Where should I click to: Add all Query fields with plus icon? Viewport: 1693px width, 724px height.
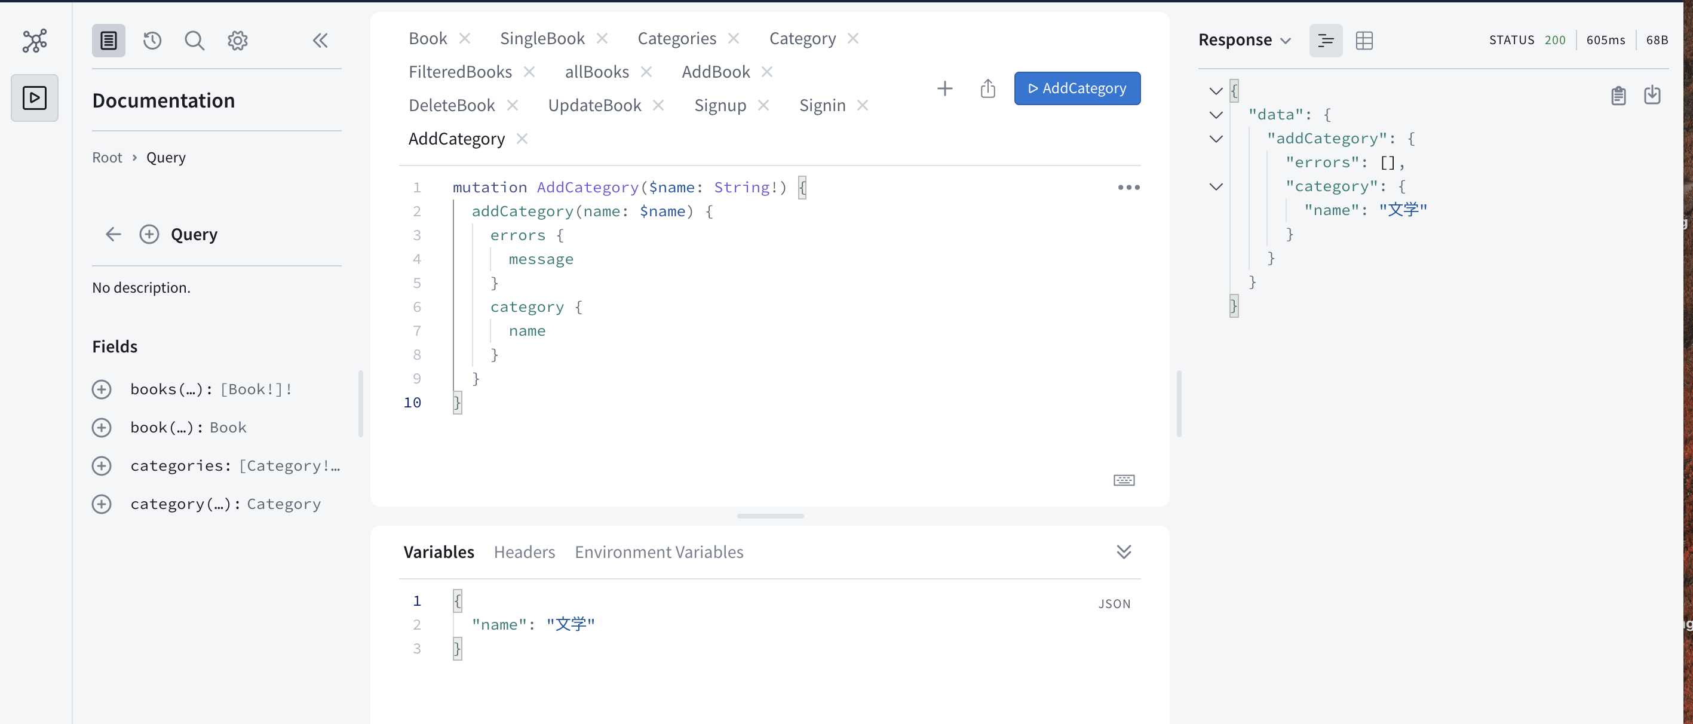coord(149,234)
